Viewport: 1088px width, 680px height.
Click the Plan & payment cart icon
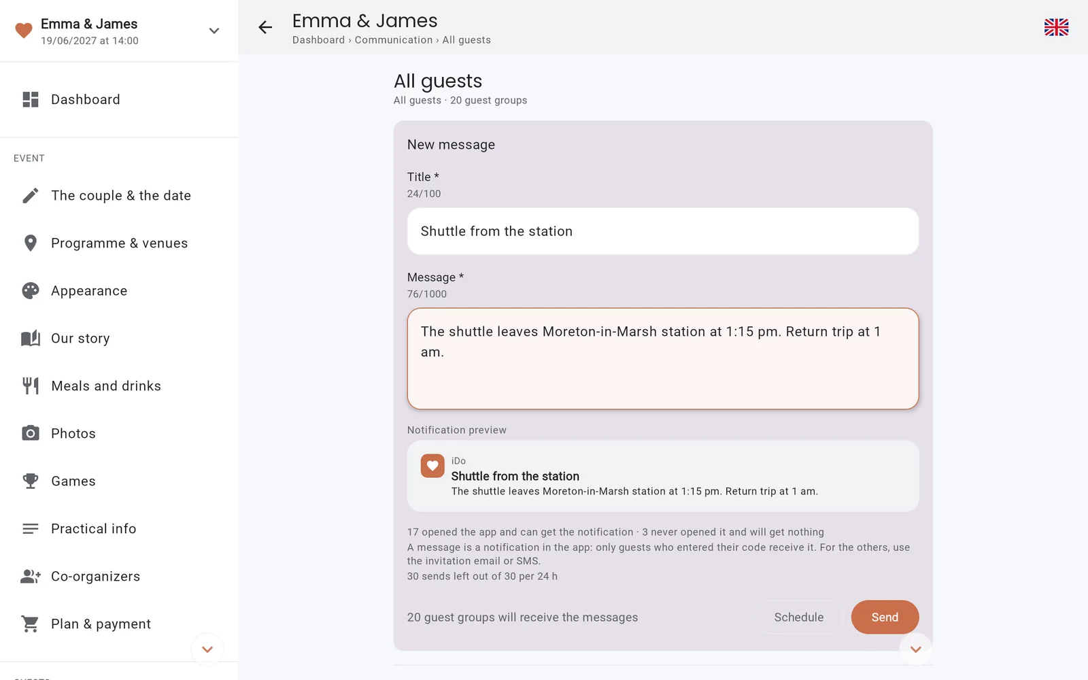click(x=31, y=624)
